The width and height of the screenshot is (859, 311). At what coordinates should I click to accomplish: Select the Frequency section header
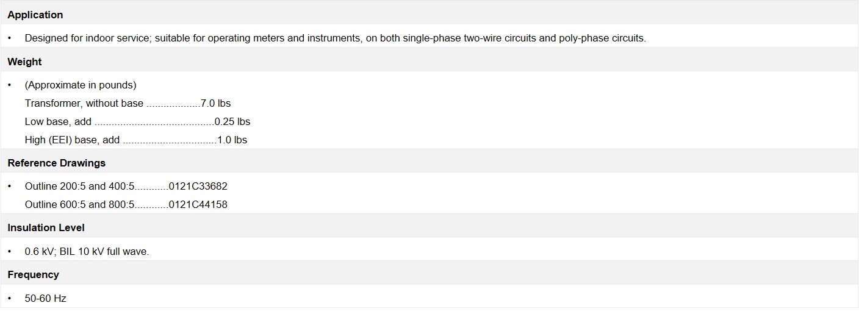(33, 274)
